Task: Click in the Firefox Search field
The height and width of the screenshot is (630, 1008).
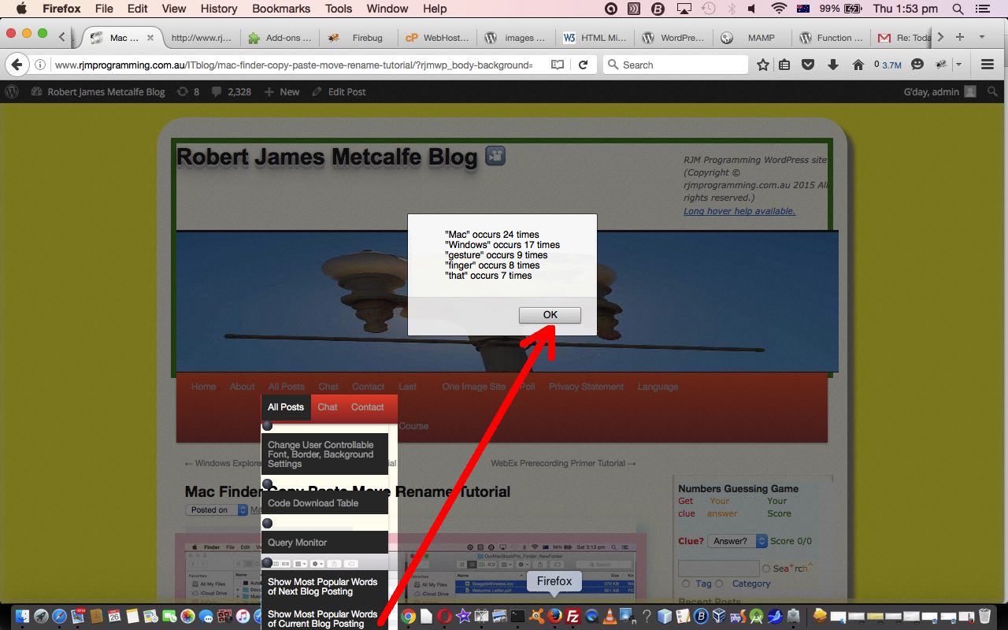Action: point(676,65)
